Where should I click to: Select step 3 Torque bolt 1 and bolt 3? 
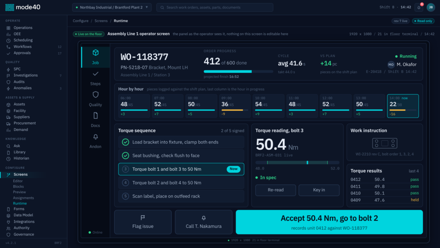click(181, 169)
